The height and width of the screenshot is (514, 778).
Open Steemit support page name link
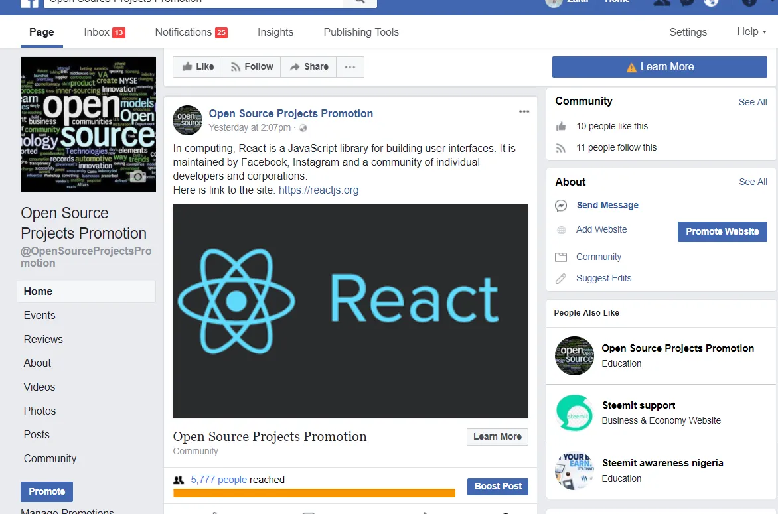(x=639, y=405)
